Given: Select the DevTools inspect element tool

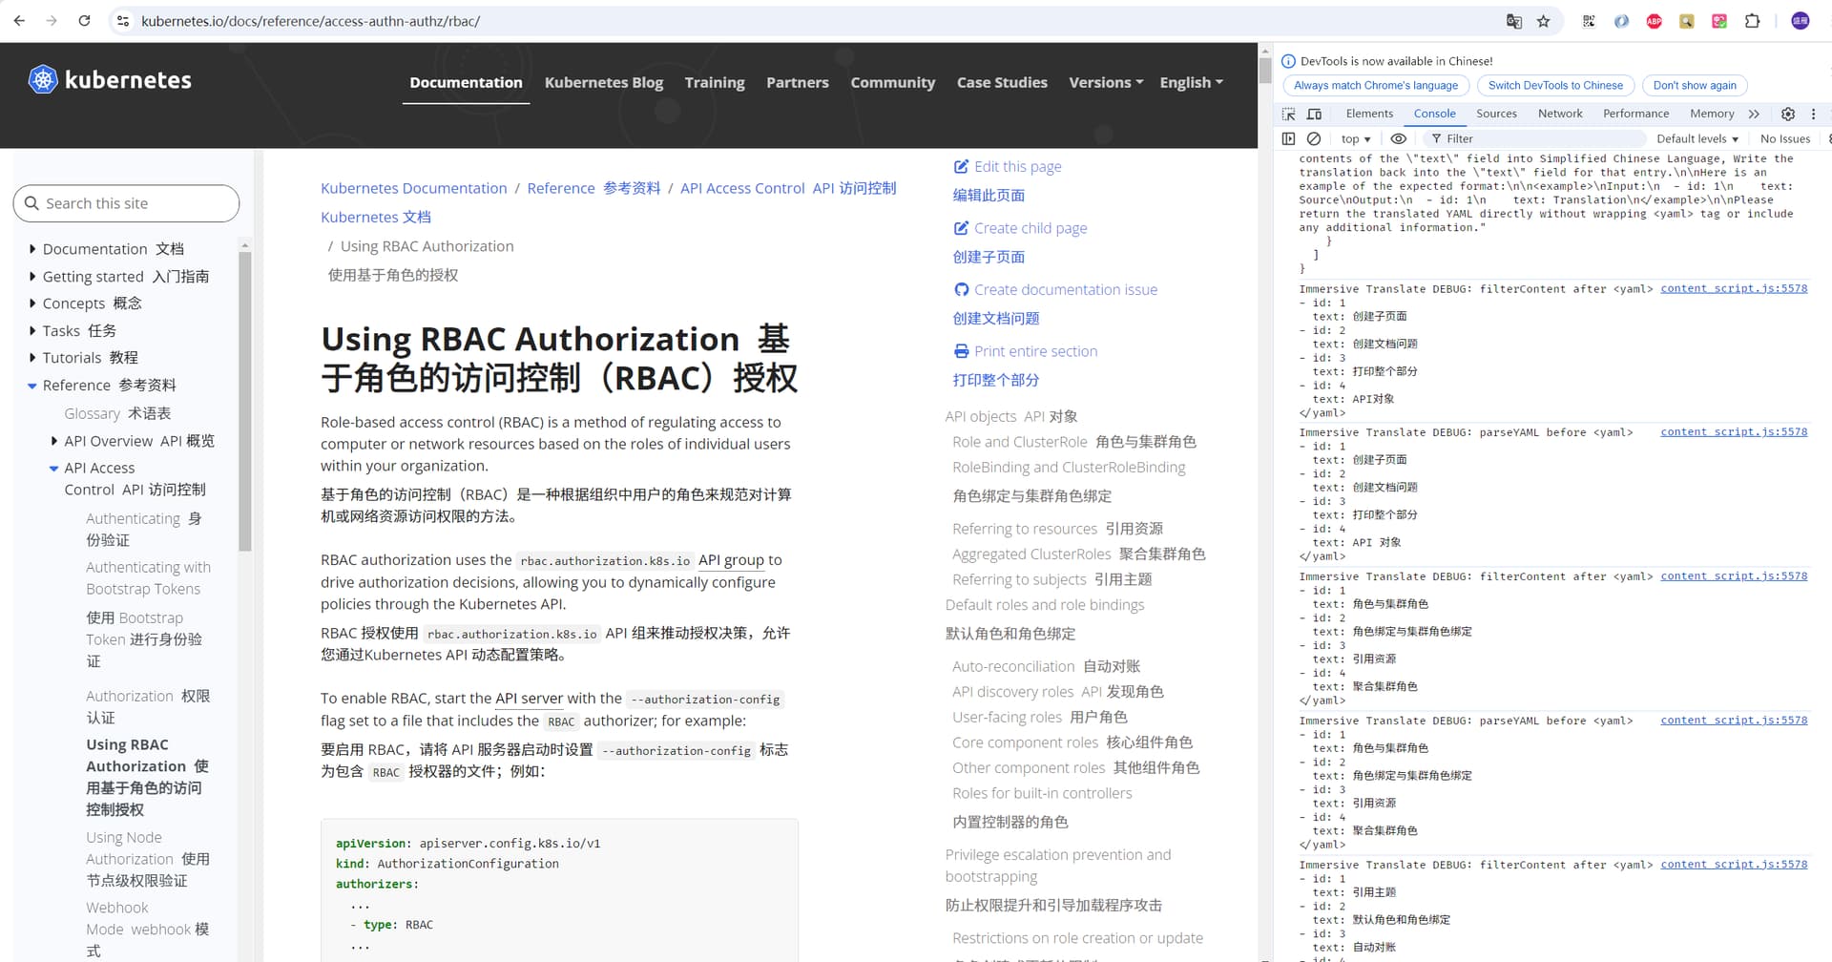Looking at the screenshot, I should pos(1289,114).
